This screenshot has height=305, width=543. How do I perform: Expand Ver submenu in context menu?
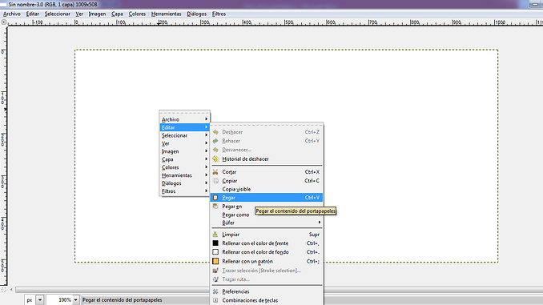[184, 143]
